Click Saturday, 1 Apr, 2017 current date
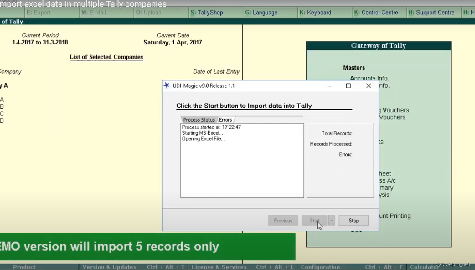The height and width of the screenshot is (270, 475). [173, 42]
